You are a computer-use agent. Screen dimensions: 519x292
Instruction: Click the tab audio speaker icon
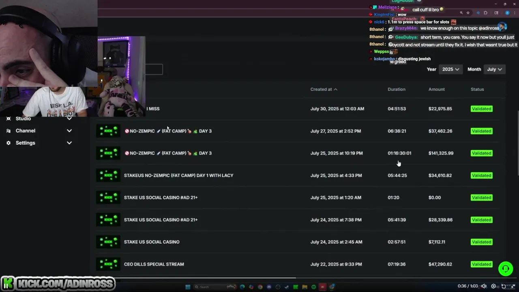click(478, 13)
